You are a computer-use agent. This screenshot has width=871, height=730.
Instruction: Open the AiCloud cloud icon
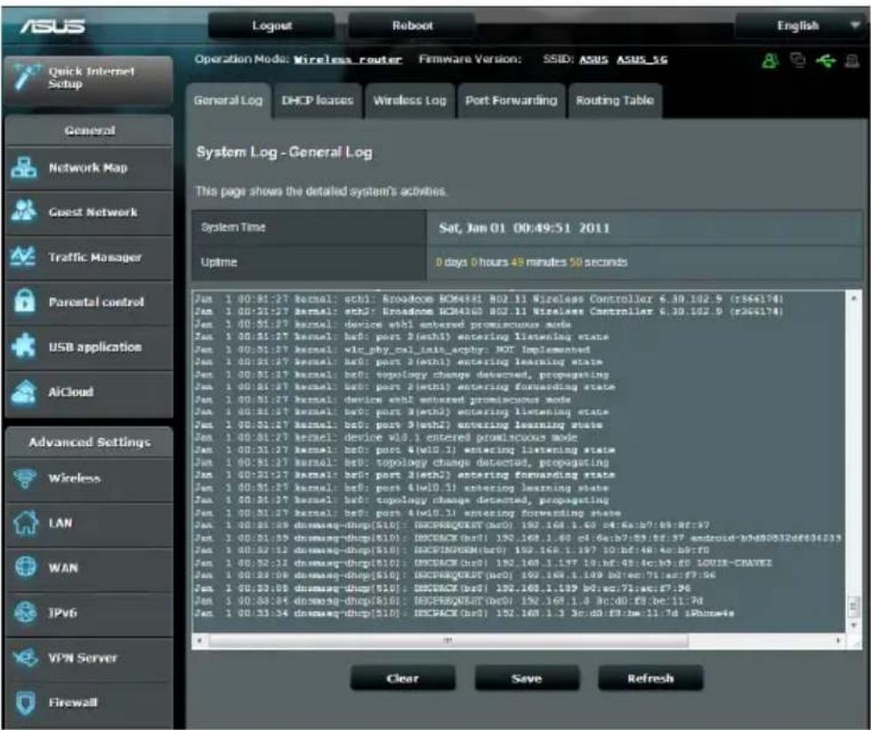coord(24,392)
